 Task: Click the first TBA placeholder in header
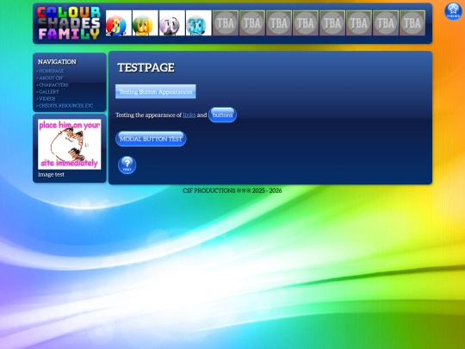[226, 23]
